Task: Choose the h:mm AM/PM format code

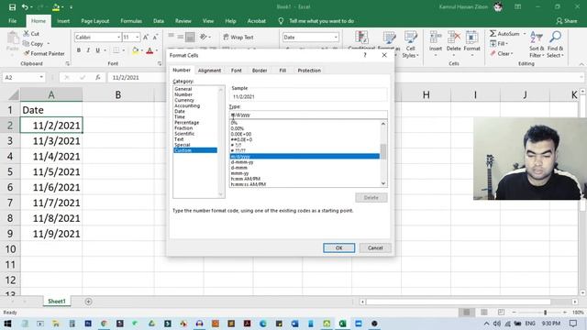Action: click(x=246, y=179)
